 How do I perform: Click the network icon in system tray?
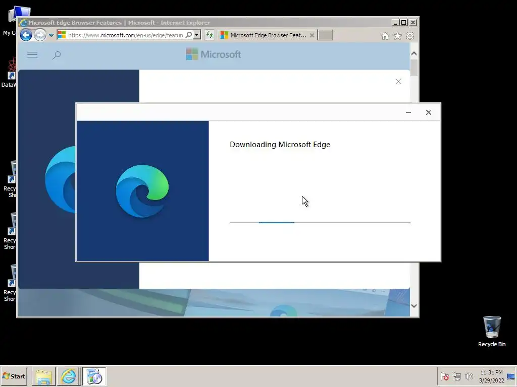pos(456,376)
